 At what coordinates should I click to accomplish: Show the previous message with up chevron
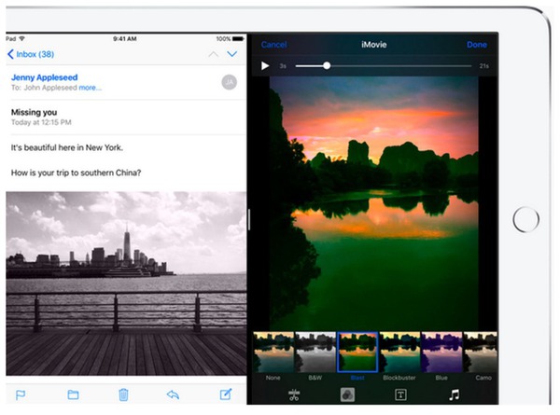click(213, 54)
